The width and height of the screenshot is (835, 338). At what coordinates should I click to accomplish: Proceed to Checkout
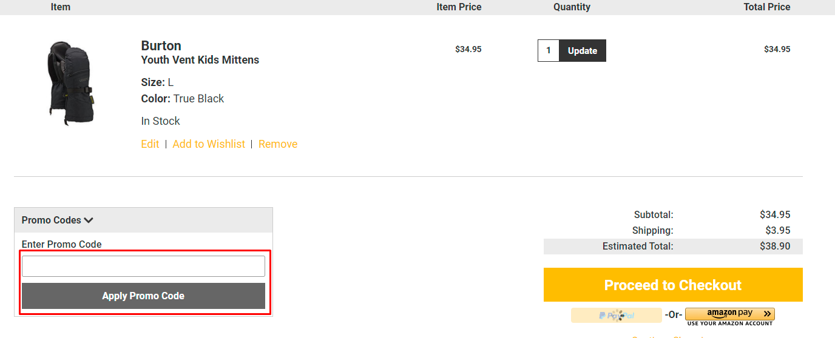673,285
